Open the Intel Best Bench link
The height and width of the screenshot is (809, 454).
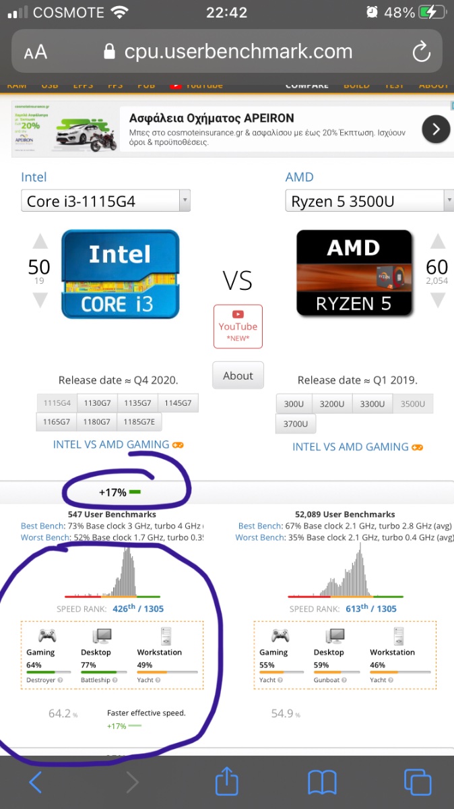point(42,526)
